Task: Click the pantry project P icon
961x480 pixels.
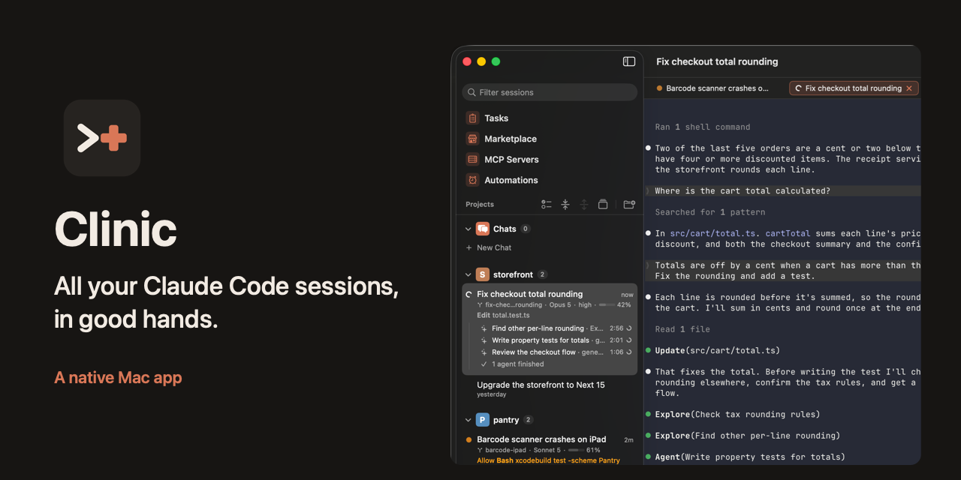Action: pos(483,420)
